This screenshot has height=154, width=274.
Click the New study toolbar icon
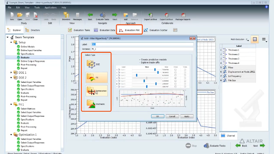[12, 15]
